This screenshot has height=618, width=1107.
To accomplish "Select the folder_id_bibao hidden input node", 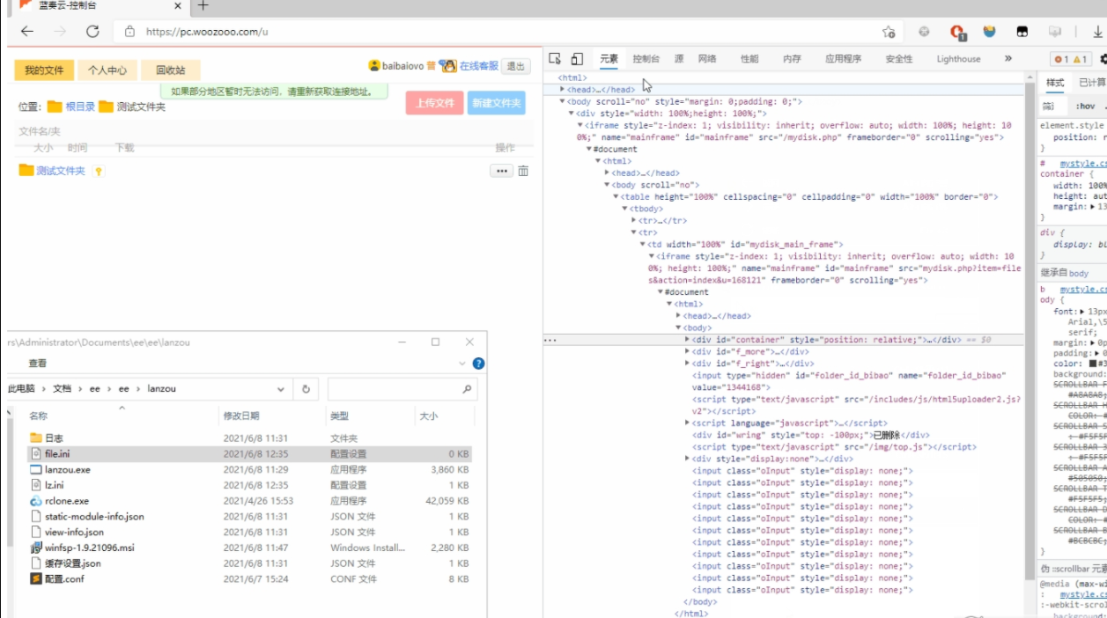I will tap(848, 380).
